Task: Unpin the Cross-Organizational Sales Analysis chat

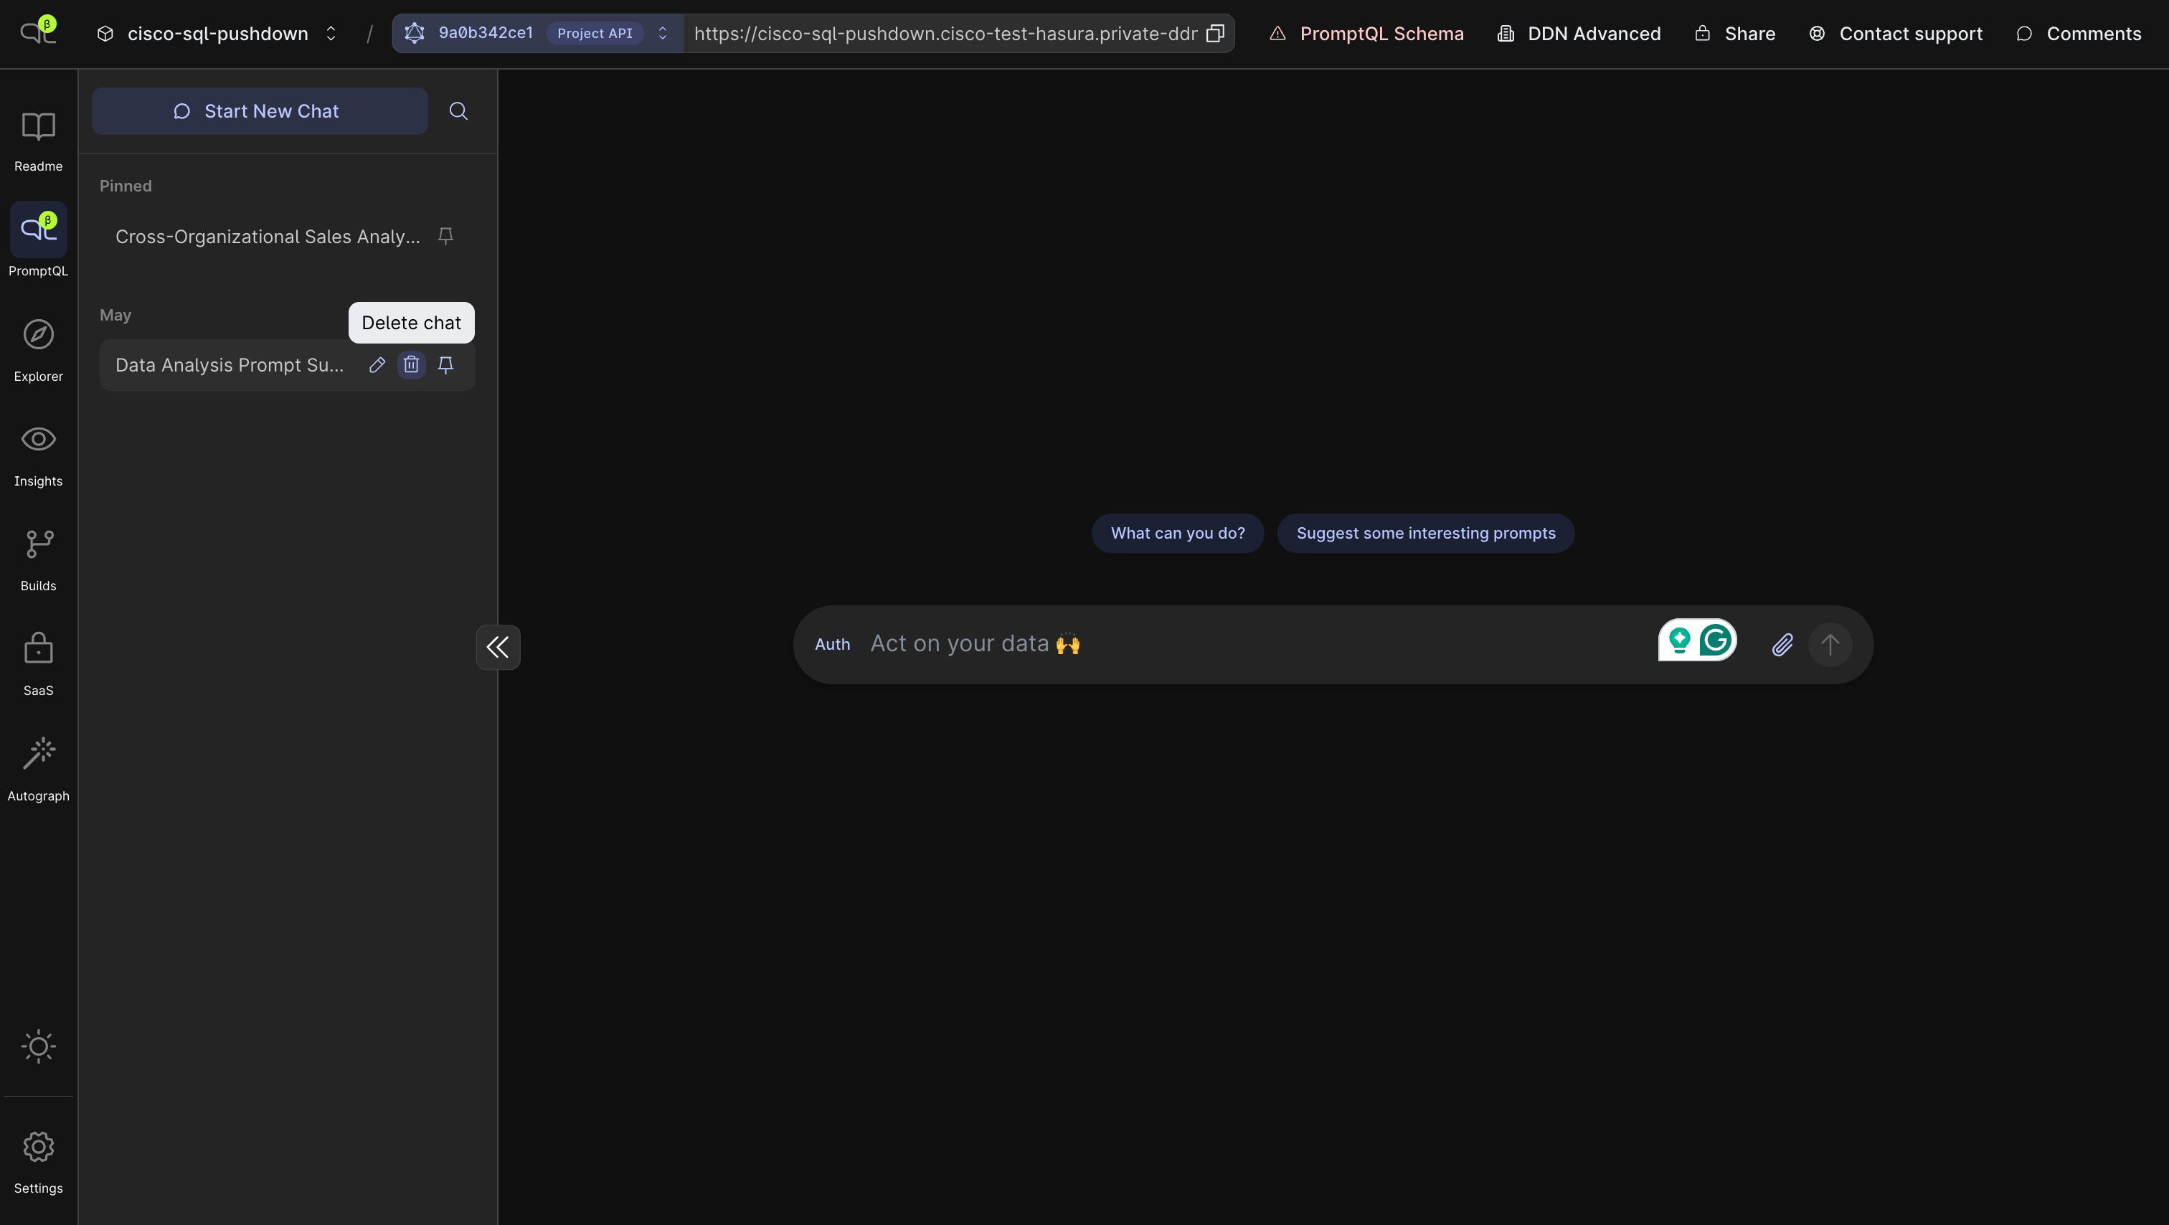Action: pos(445,237)
